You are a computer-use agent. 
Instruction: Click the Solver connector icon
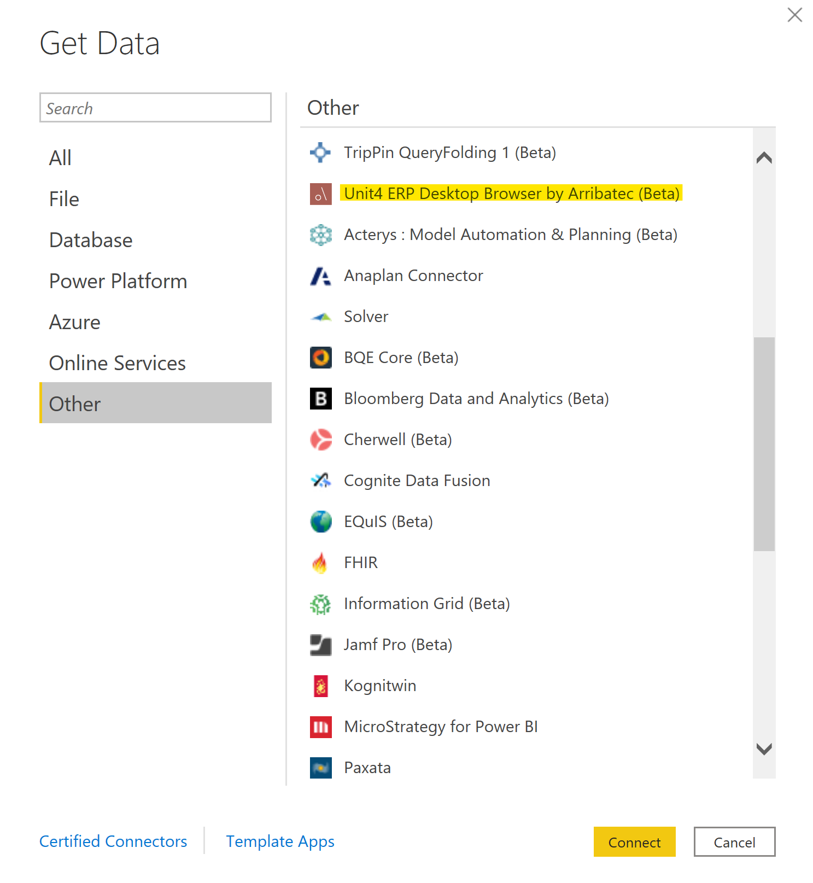tap(320, 317)
